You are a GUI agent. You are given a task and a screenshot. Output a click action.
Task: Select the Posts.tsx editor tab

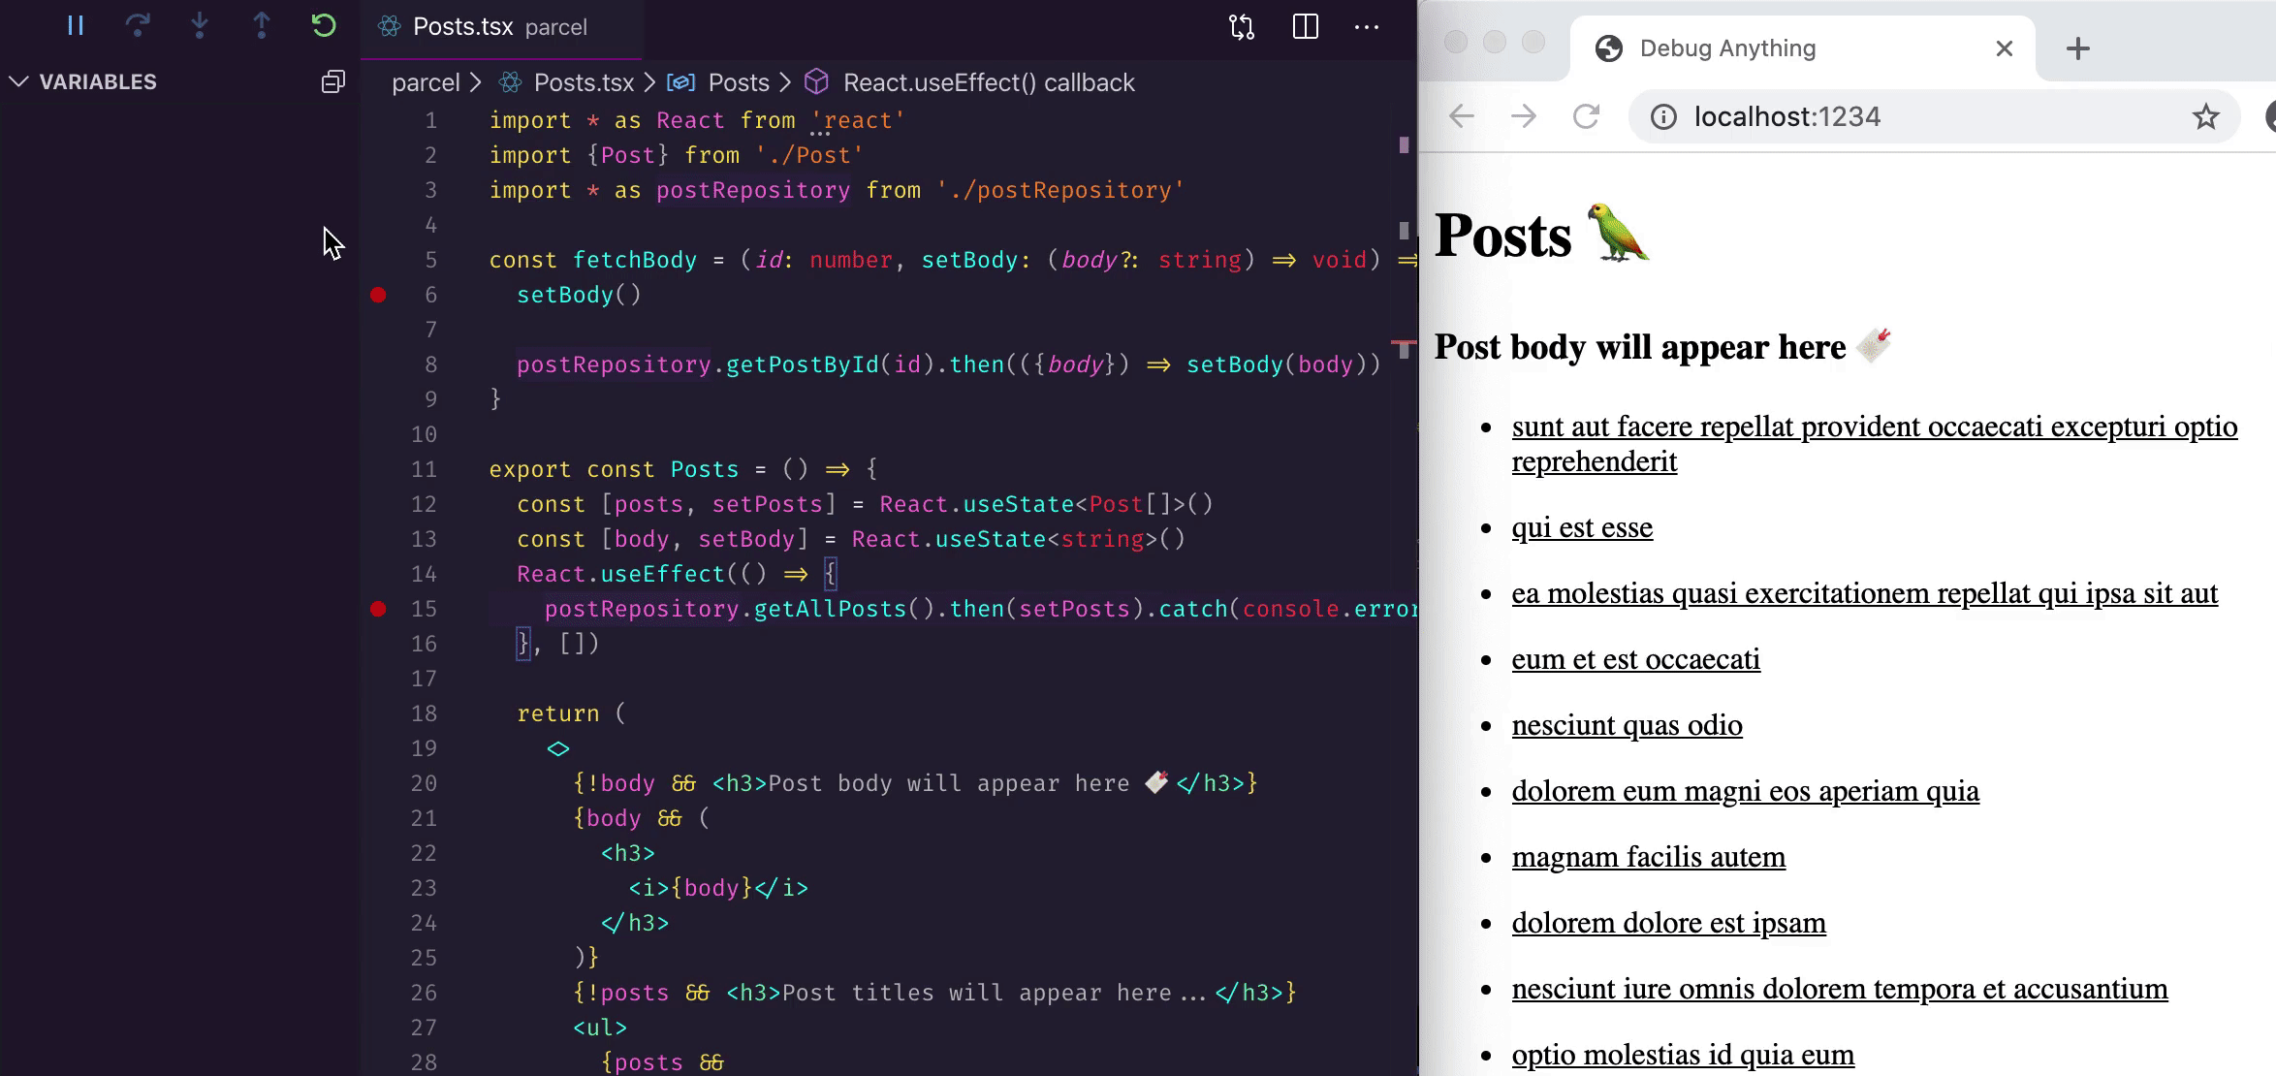[x=462, y=27]
